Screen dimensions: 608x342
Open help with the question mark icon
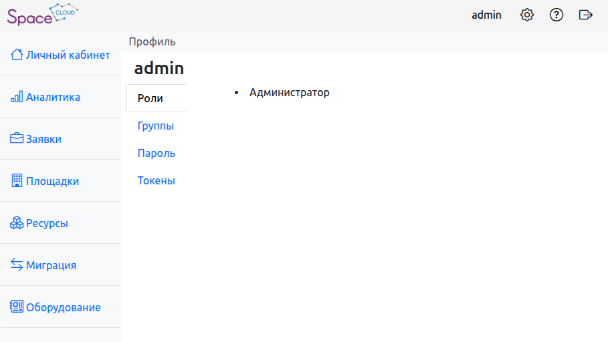click(556, 15)
